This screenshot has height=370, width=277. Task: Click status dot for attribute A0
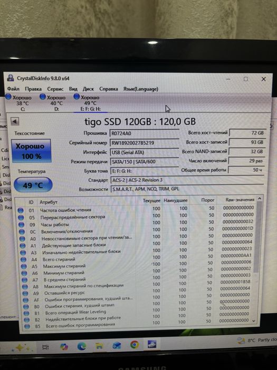[x=22, y=239]
